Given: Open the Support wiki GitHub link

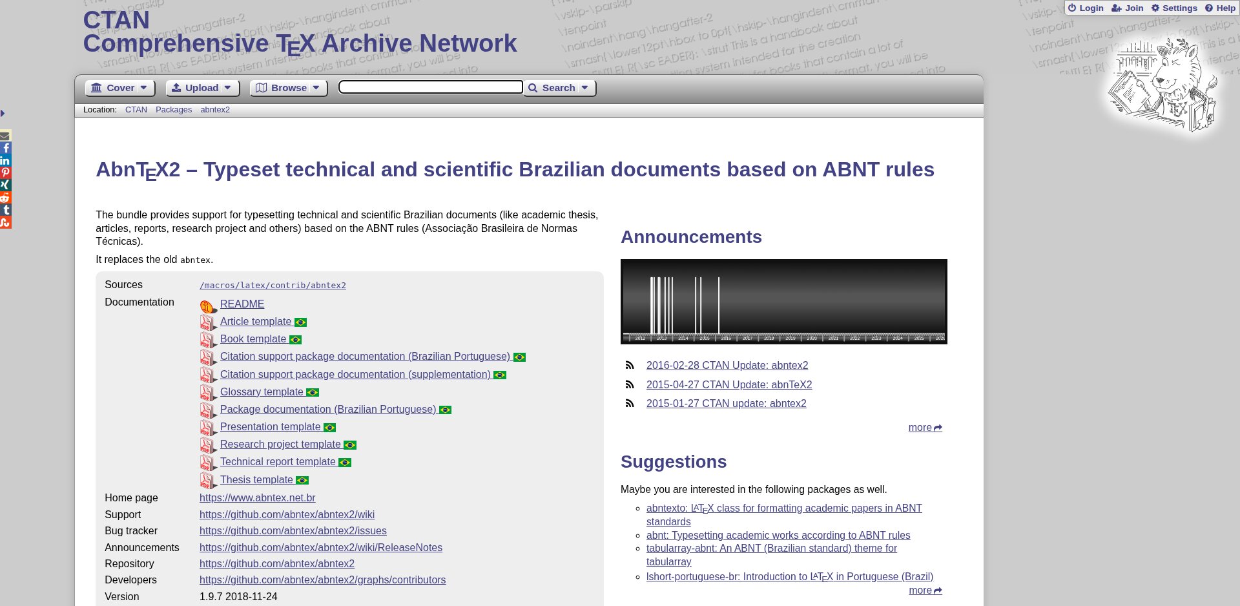Looking at the screenshot, I should pyautogui.click(x=287, y=515).
